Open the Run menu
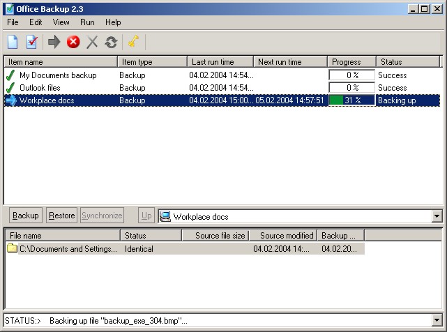 (x=87, y=22)
